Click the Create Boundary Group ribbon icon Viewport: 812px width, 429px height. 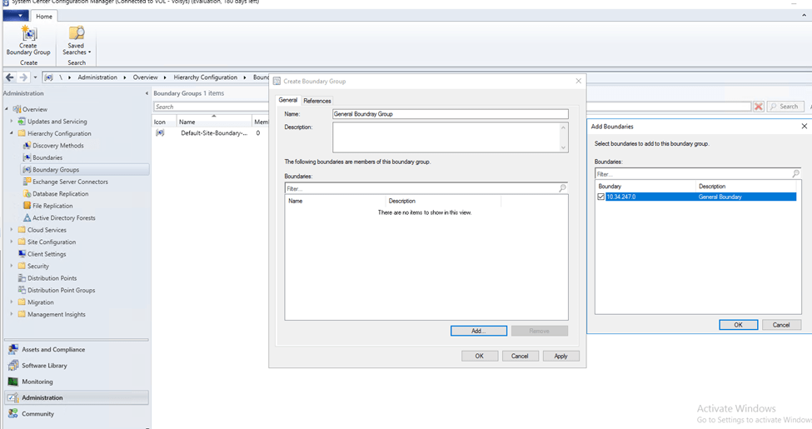[x=28, y=35]
